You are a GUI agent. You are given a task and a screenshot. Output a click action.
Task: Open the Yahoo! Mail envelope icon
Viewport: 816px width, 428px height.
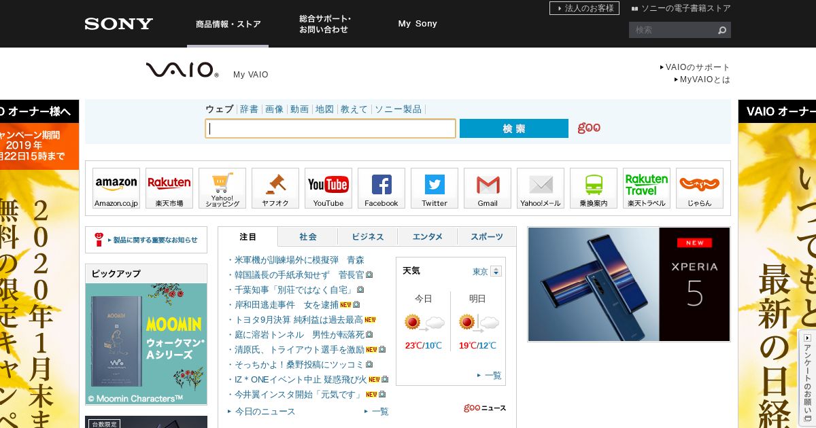coord(541,188)
